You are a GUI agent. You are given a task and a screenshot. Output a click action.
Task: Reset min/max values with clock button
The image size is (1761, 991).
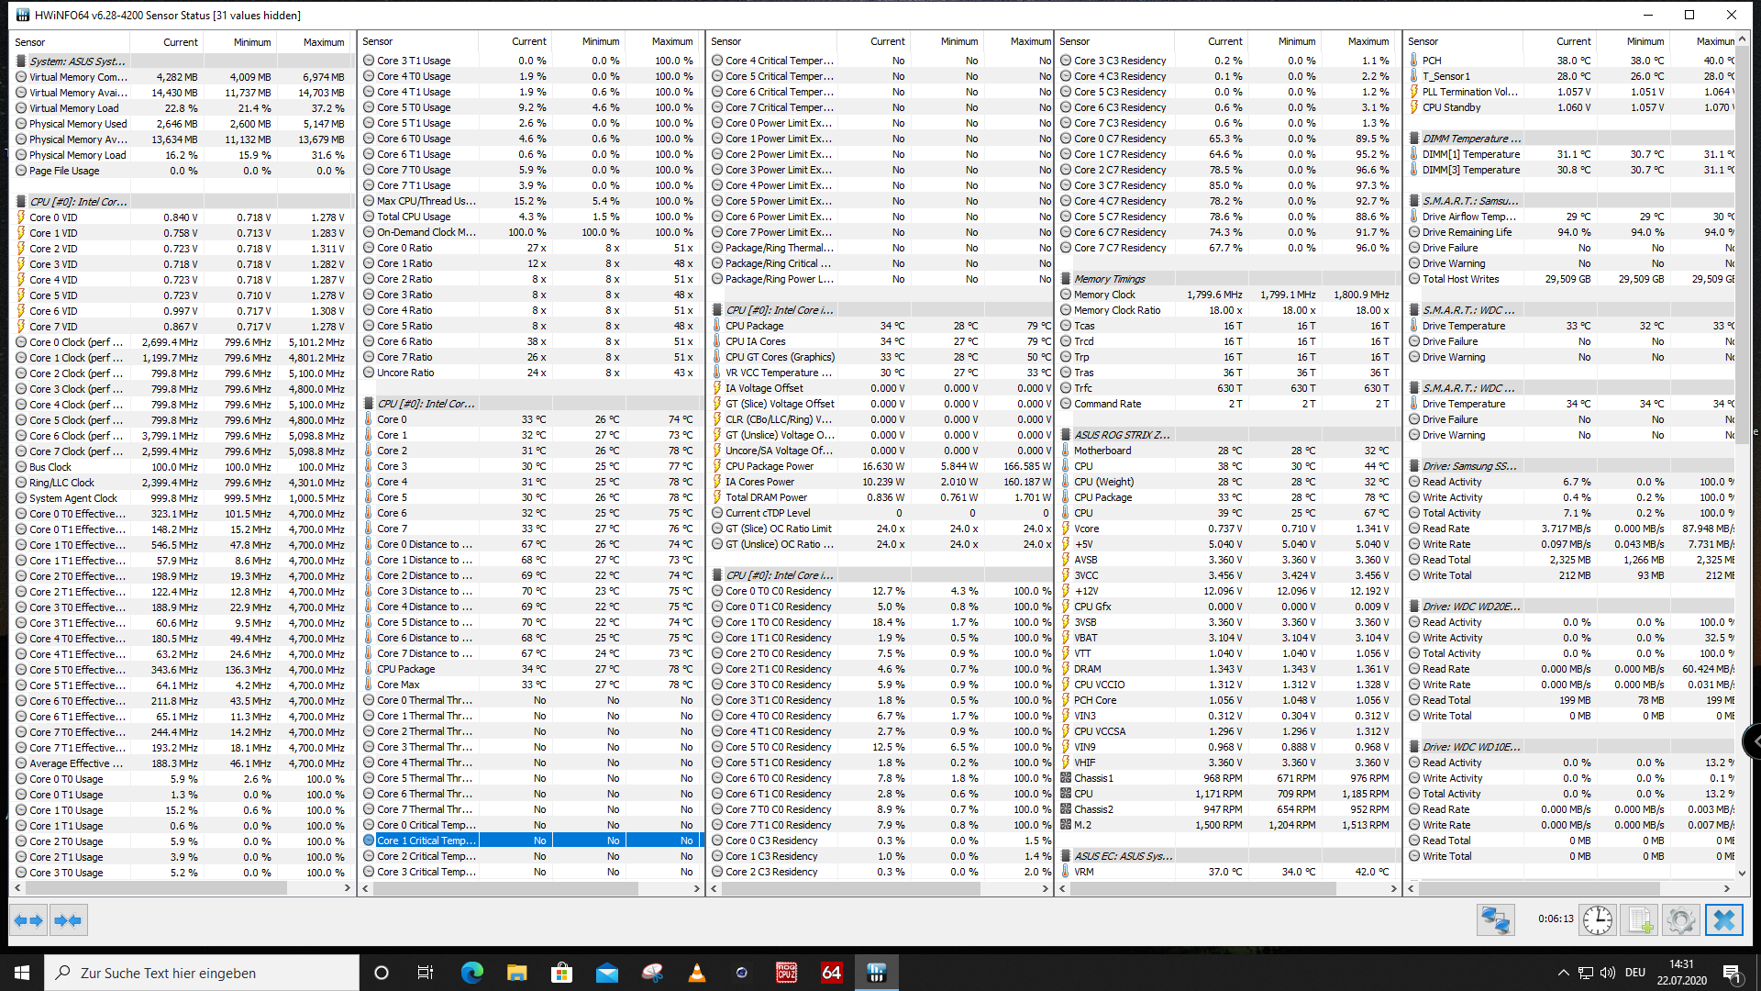coord(1597,920)
